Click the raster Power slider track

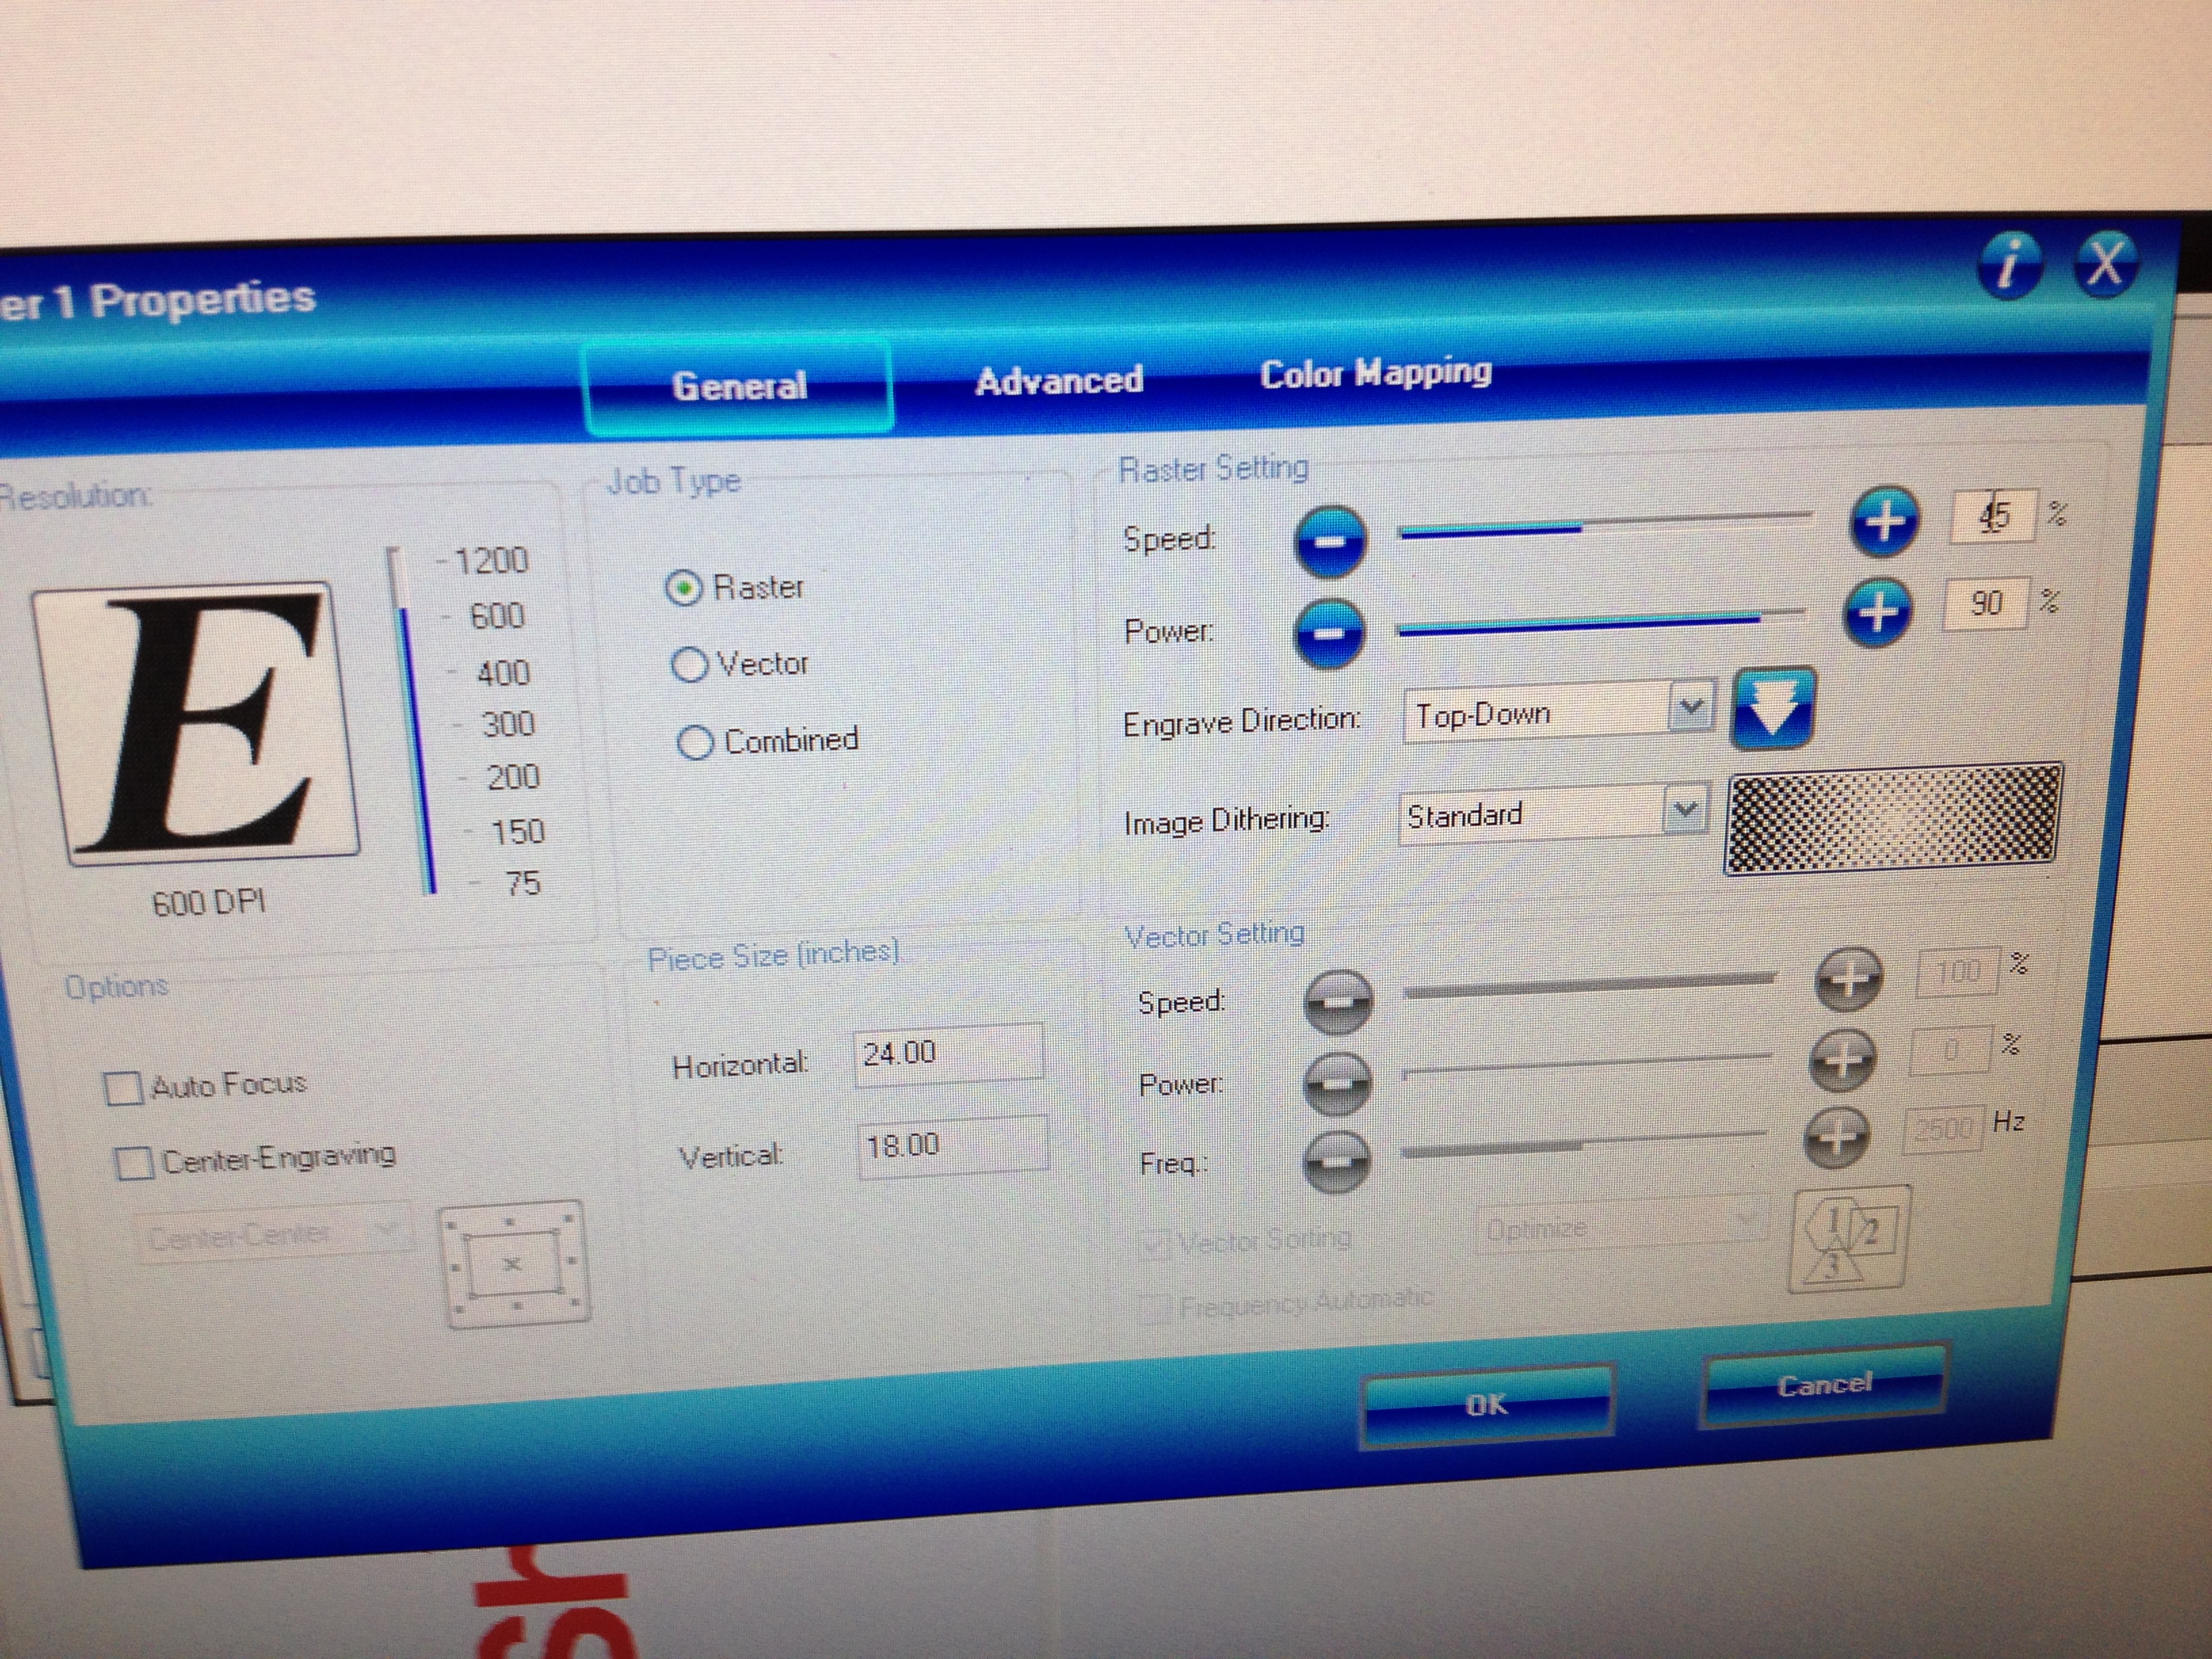[x=1601, y=621]
